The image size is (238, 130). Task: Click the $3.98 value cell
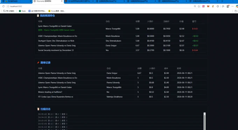pos(182,29)
